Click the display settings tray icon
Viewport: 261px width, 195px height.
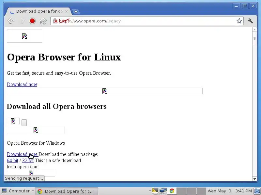[155, 191]
